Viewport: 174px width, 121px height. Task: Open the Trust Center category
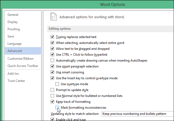16,81
